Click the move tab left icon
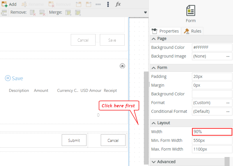Viewport: 233px width, 166px height. pyautogui.click(x=78, y=4)
